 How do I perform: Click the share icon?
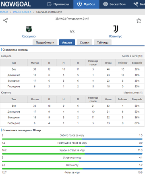[6, 21]
